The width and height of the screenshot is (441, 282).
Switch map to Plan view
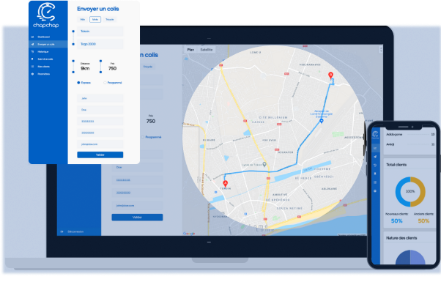(x=190, y=50)
